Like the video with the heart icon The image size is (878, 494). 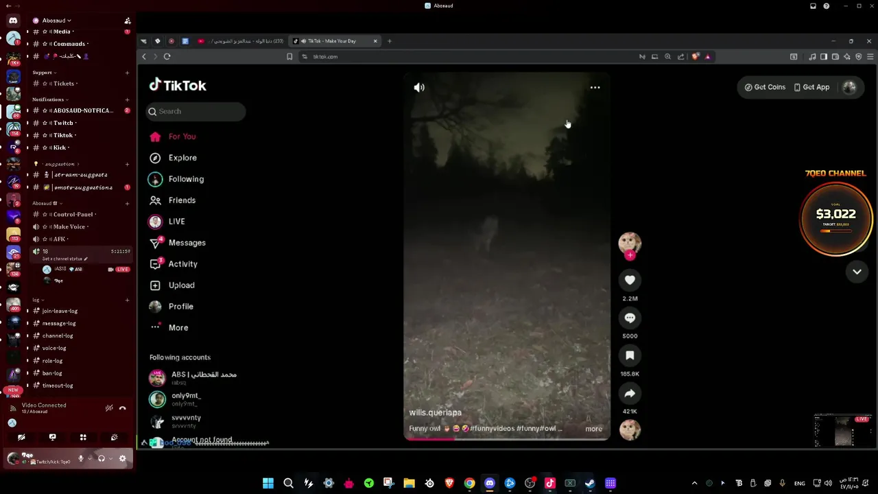(x=630, y=280)
